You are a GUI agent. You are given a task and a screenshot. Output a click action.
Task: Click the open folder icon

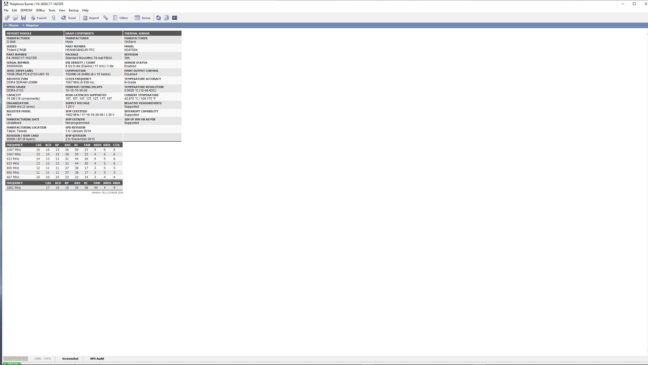15,18
